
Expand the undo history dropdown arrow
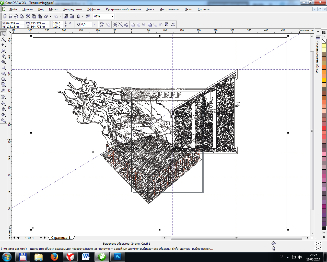pyautogui.click(x=51, y=16)
